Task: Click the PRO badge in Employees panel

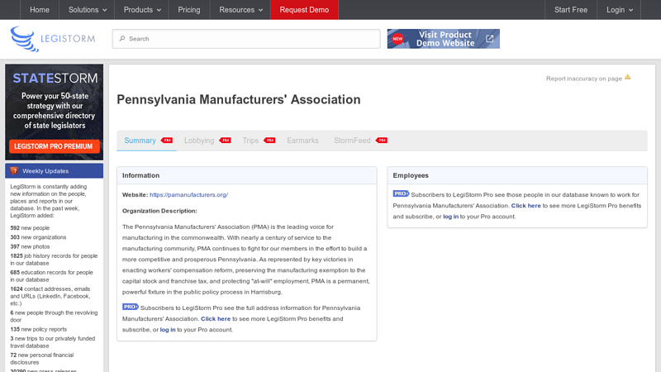Action: [x=401, y=193]
